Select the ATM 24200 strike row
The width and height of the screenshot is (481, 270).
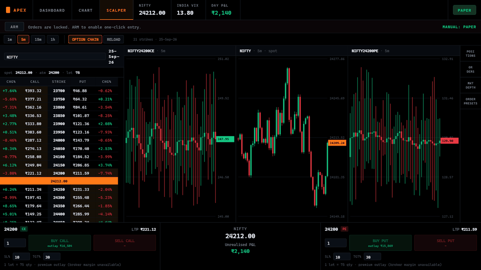pyautogui.click(x=59, y=173)
